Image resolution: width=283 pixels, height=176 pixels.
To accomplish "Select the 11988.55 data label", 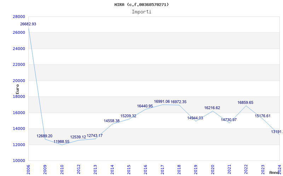I will pyautogui.click(x=61, y=142).
